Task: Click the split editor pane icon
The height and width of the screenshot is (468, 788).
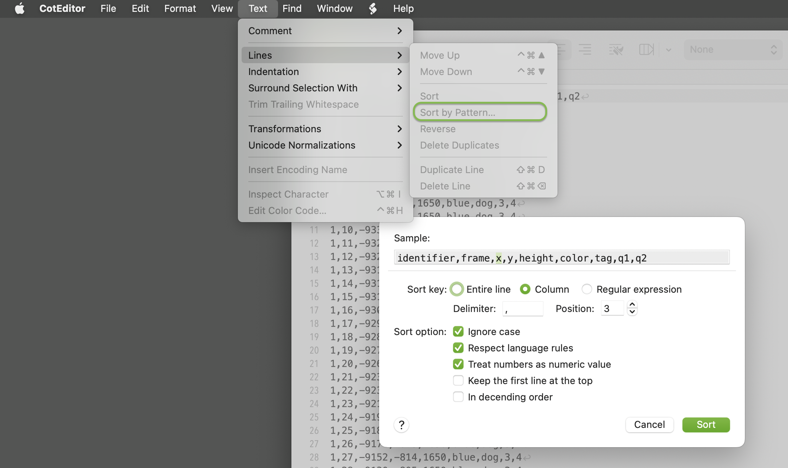Action: click(x=647, y=49)
